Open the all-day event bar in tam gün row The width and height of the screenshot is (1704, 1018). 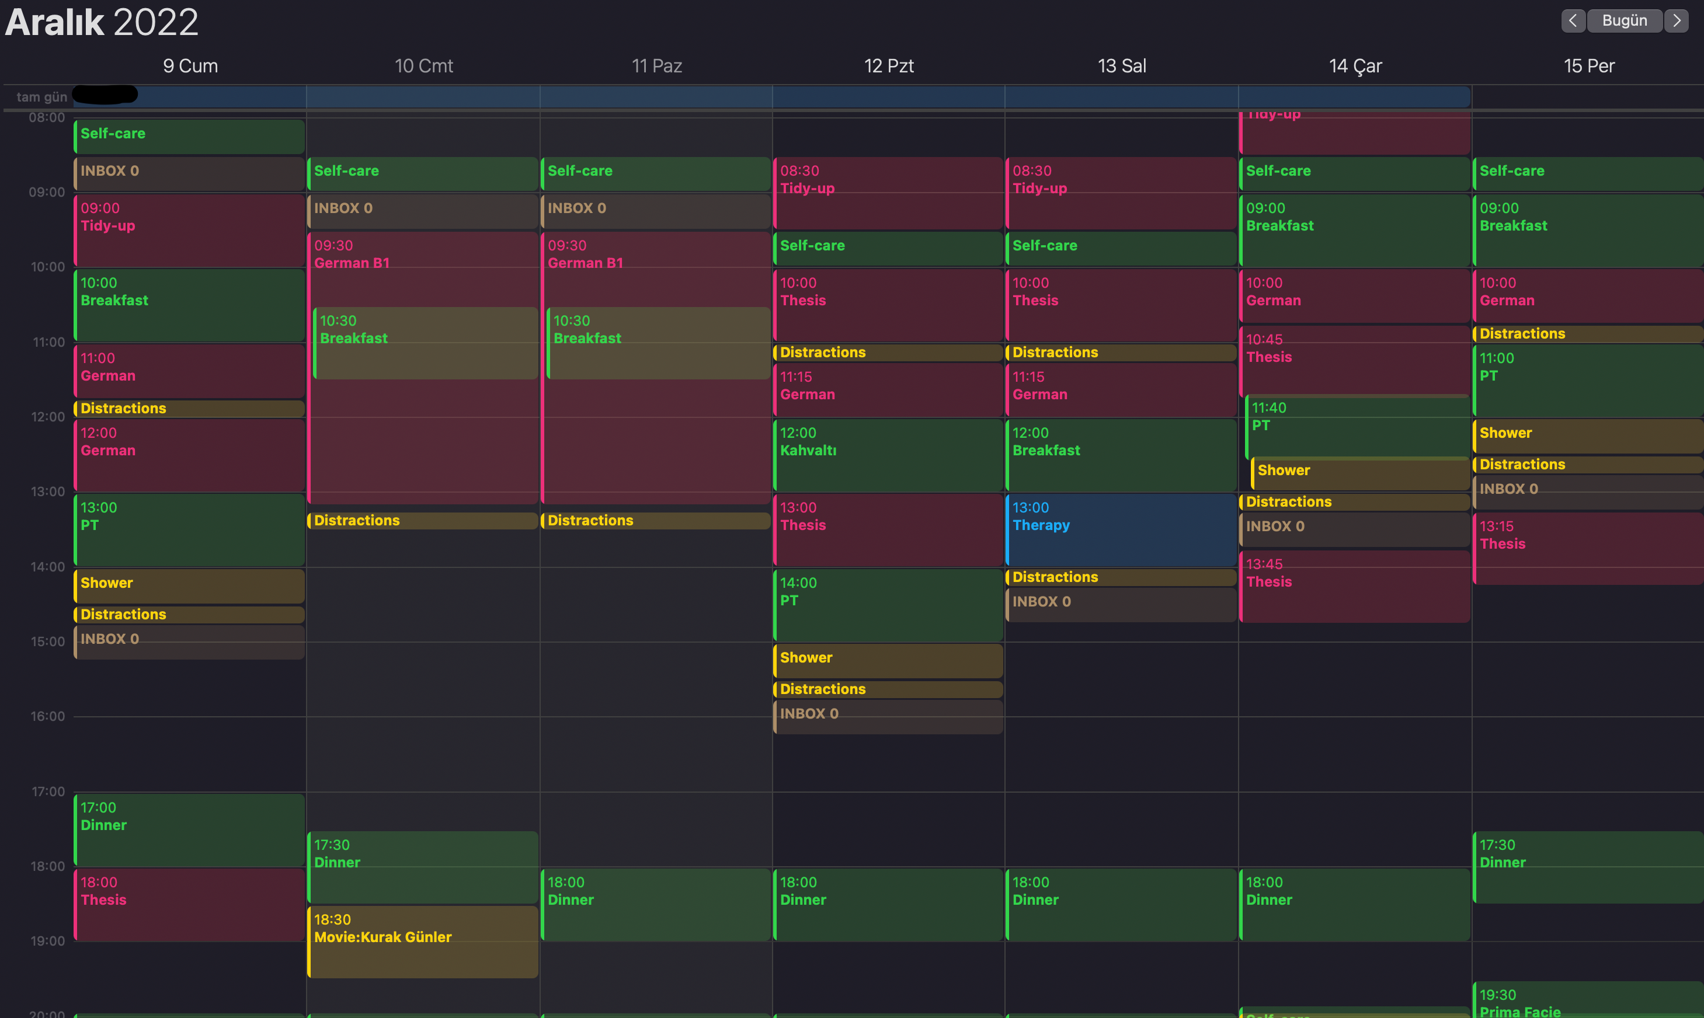(772, 96)
